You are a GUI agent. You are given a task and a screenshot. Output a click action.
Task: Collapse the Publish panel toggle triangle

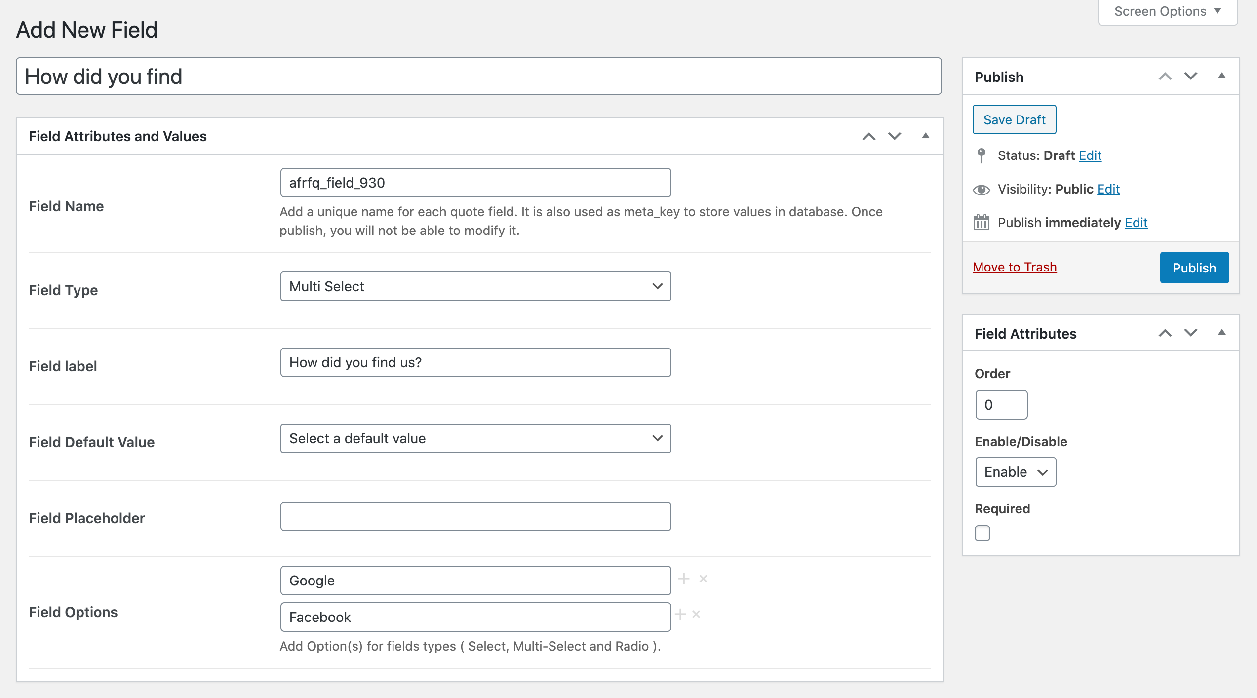tap(1222, 76)
